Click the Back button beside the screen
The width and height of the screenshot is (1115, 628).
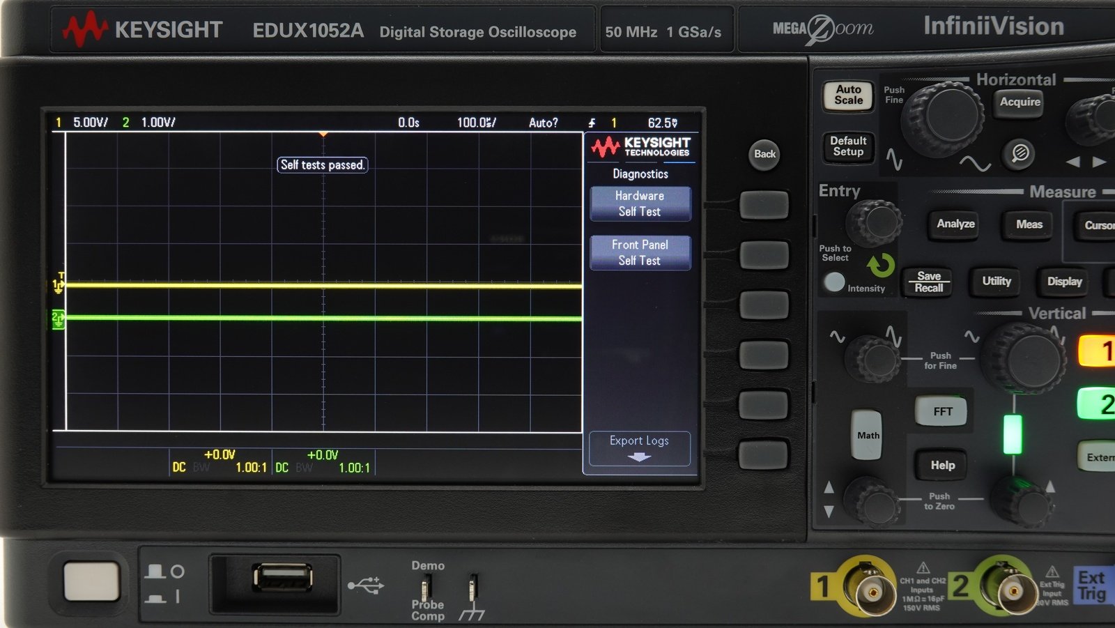pos(764,154)
